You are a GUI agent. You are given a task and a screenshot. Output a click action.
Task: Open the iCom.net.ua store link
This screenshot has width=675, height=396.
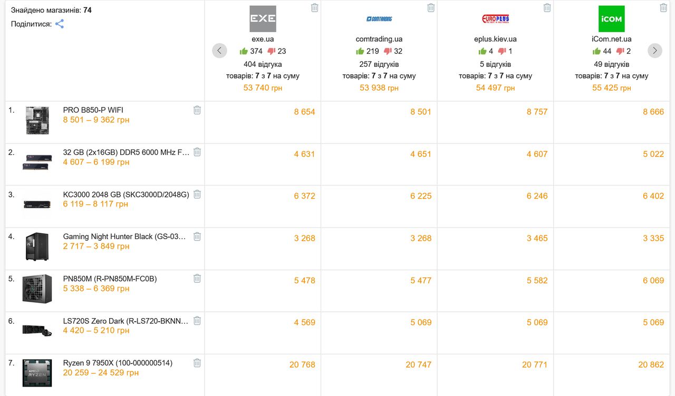pyautogui.click(x=612, y=39)
